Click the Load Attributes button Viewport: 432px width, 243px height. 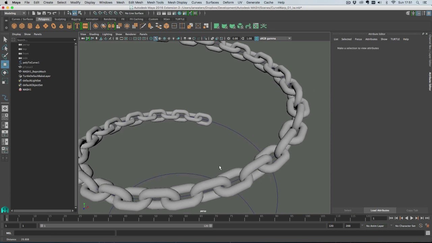[380, 210]
